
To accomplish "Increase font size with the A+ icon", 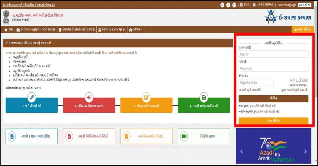I will click(x=234, y=5).
